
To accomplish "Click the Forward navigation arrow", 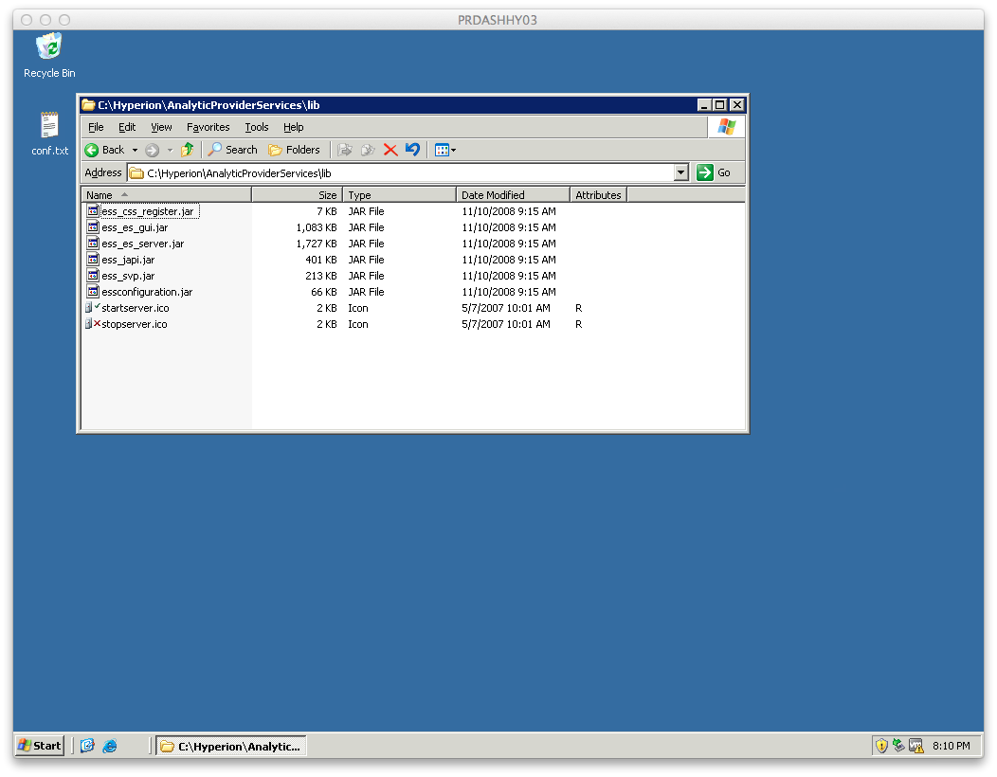I will click(x=152, y=150).
